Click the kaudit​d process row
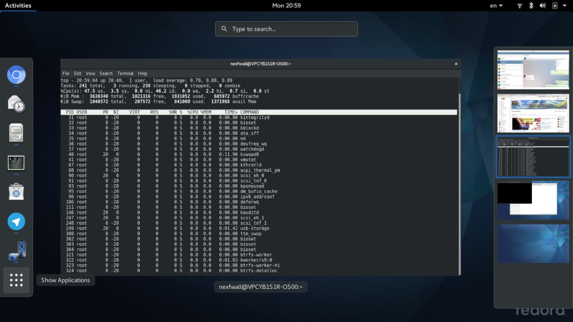Screen dimensions: 573x322 pyautogui.click(x=259, y=213)
